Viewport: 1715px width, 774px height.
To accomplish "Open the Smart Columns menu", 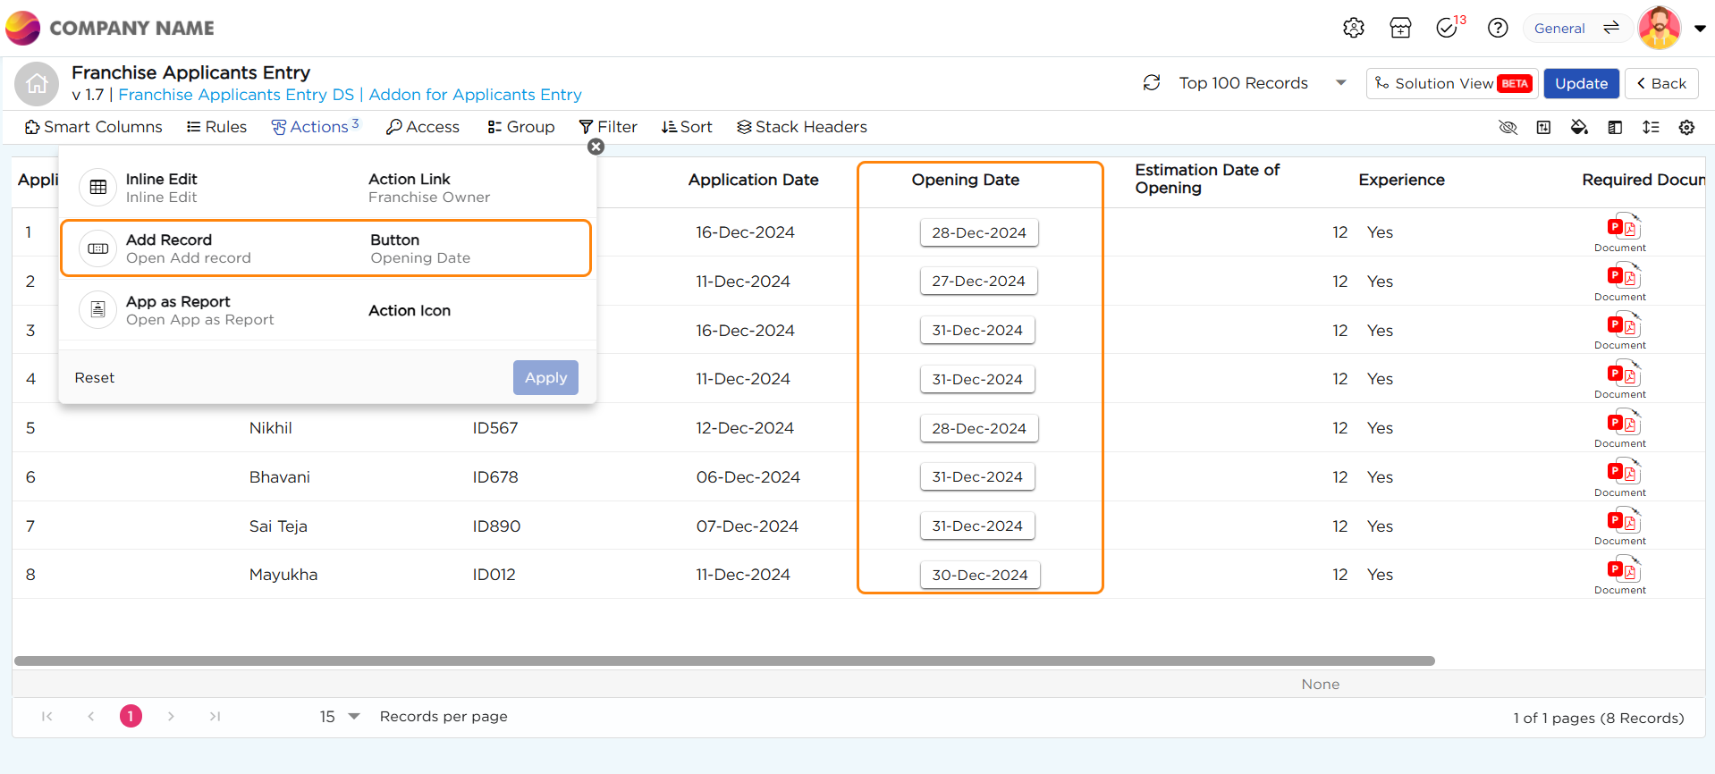I will point(94,127).
